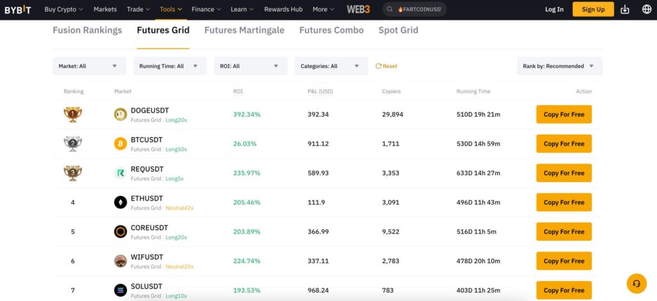Expand the Running Time: All filter

pos(170,66)
